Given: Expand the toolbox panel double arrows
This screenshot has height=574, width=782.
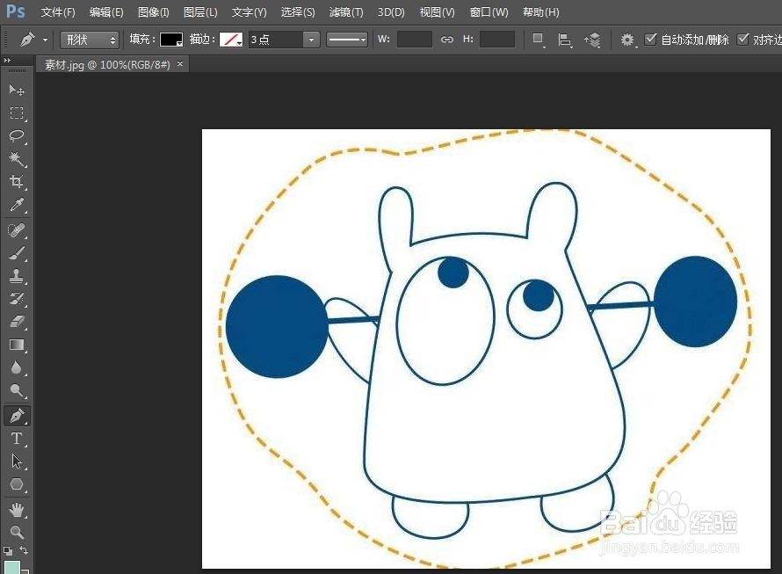Looking at the screenshot, I should 7,61.
